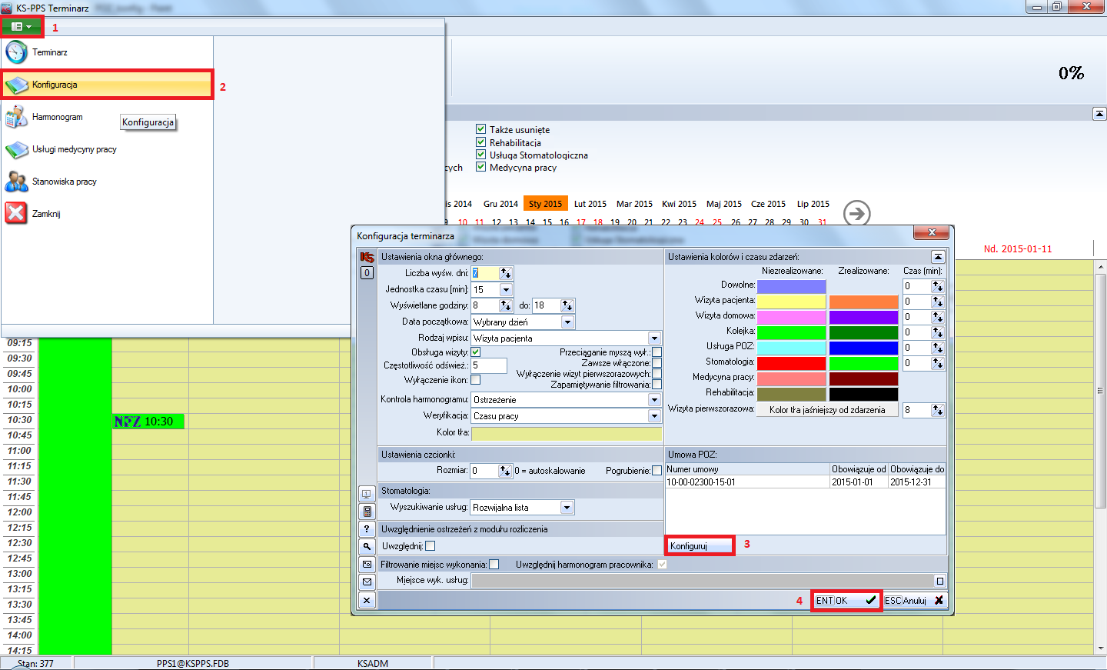
Task: Click the question mark help icon
Action: click(x=367, y=529)
